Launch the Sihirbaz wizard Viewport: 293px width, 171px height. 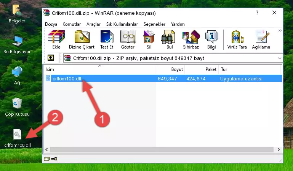tap(191, 39)
